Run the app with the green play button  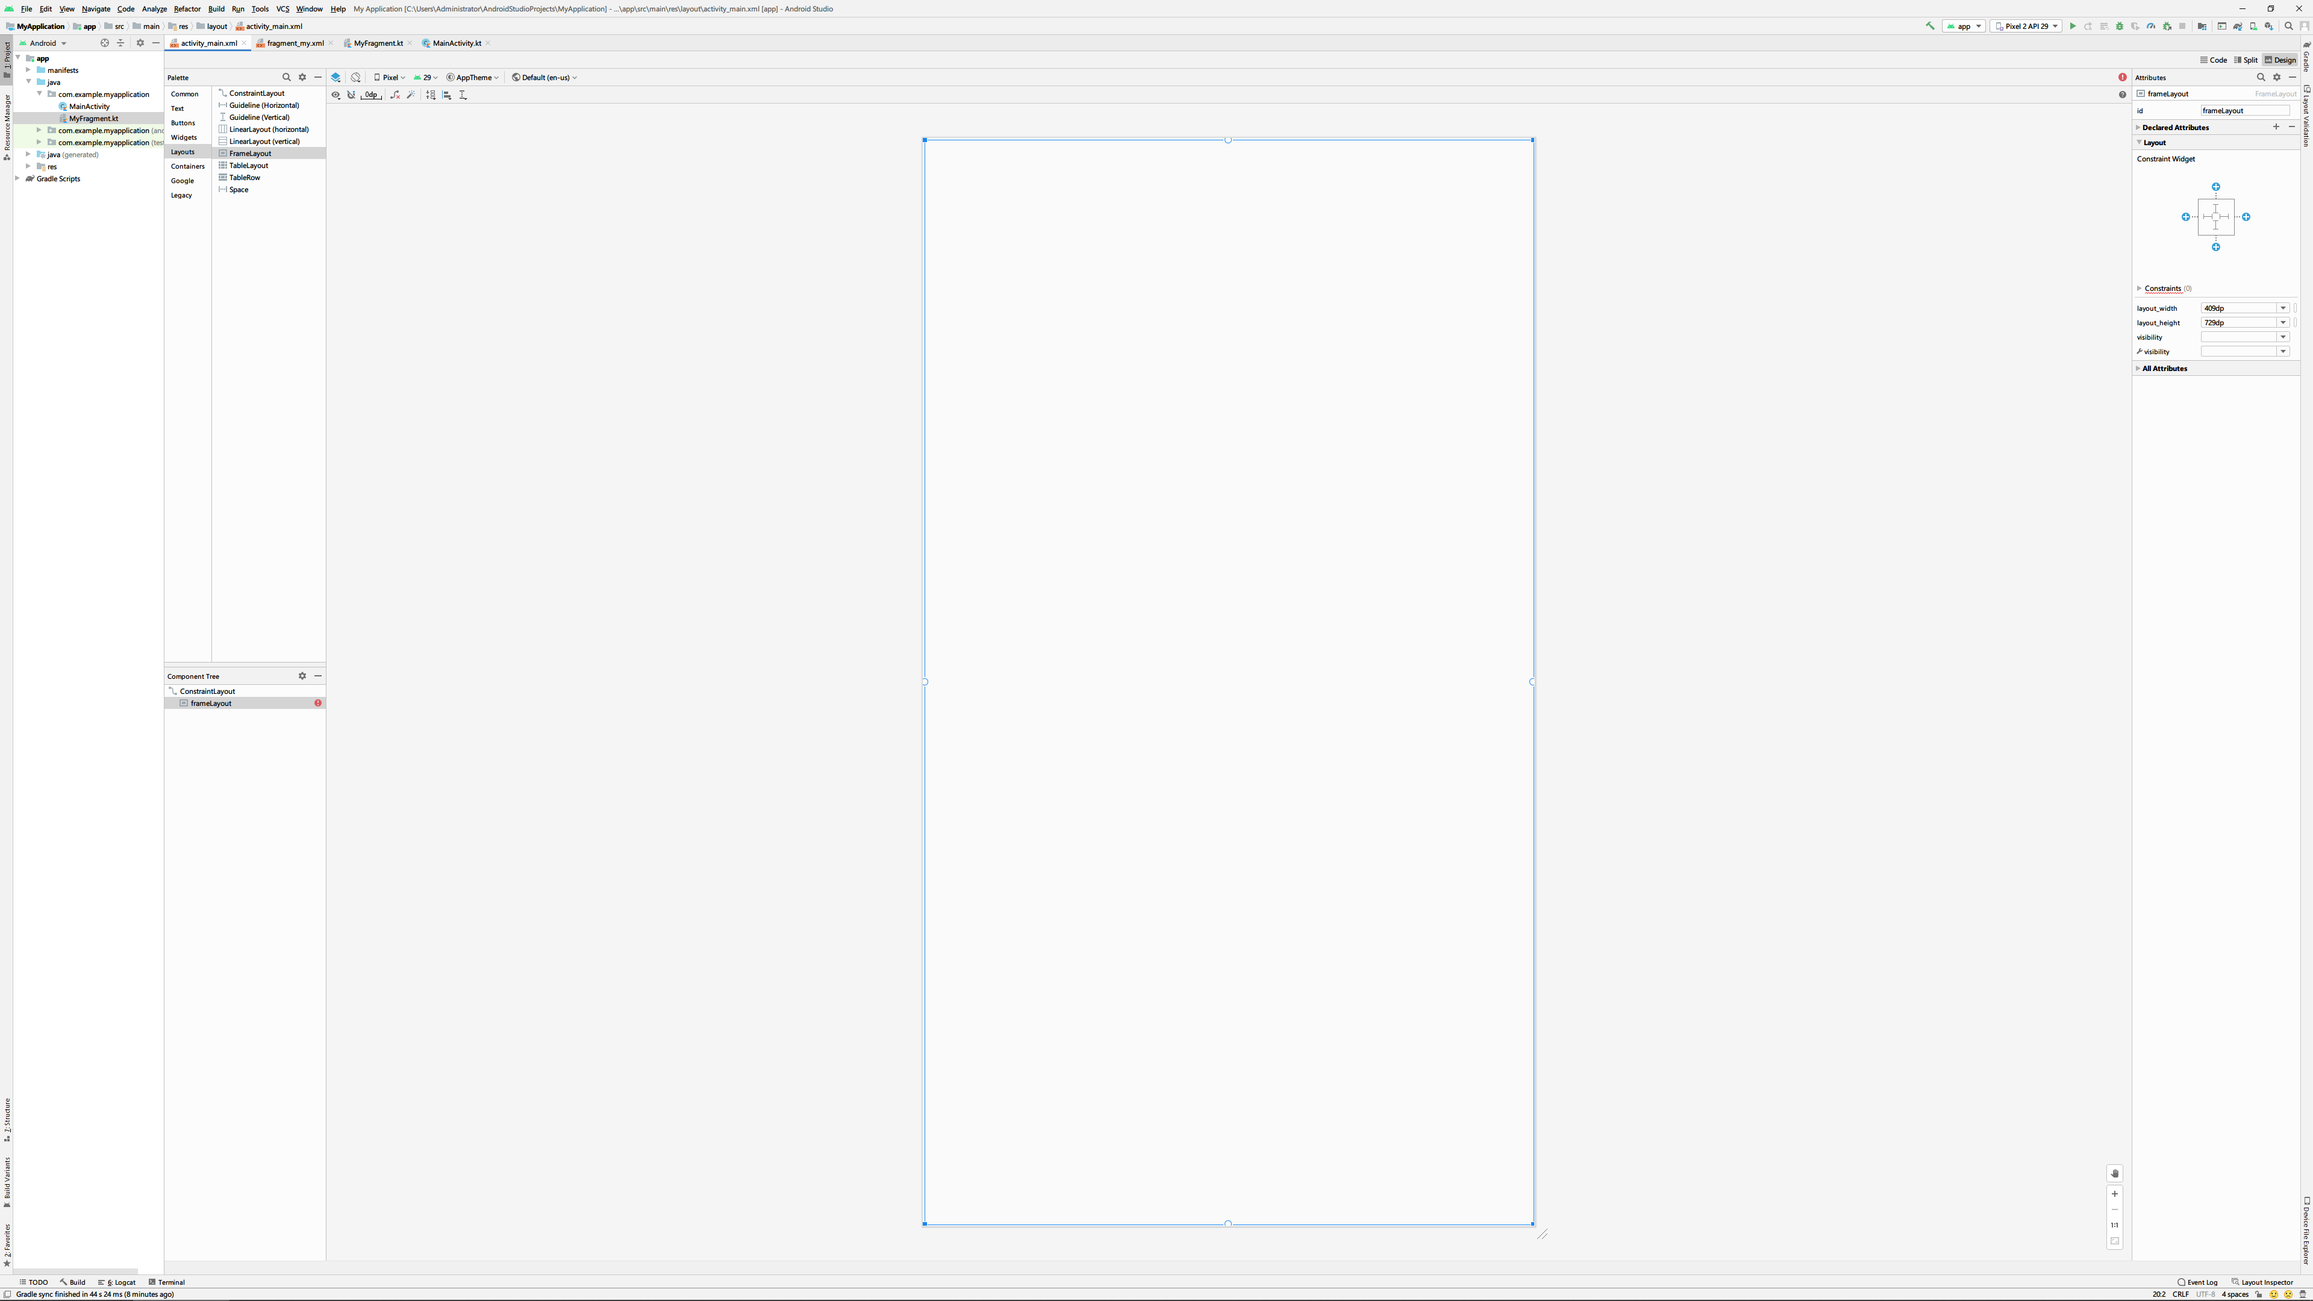point(2072,26)
